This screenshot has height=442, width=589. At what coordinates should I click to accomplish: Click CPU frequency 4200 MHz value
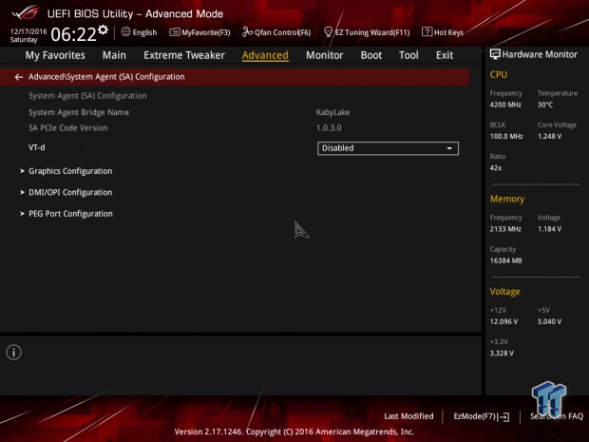(505, 105)
